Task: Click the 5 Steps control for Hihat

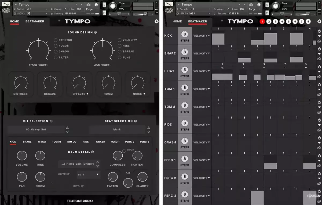Action: (185, 71)
